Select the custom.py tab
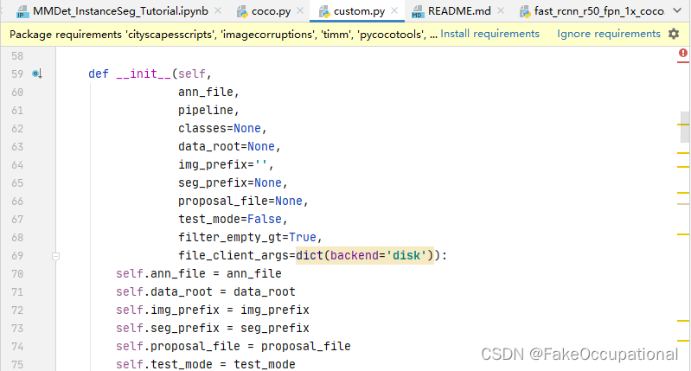691x371 pixels. click(x=359, y=11)
